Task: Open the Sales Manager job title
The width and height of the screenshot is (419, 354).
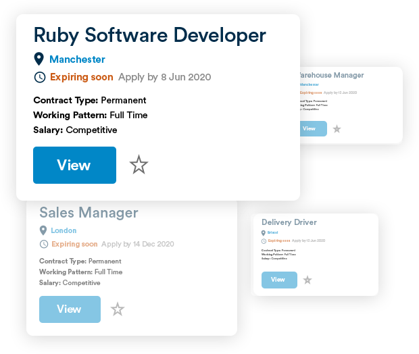Action: coord(89,213)
